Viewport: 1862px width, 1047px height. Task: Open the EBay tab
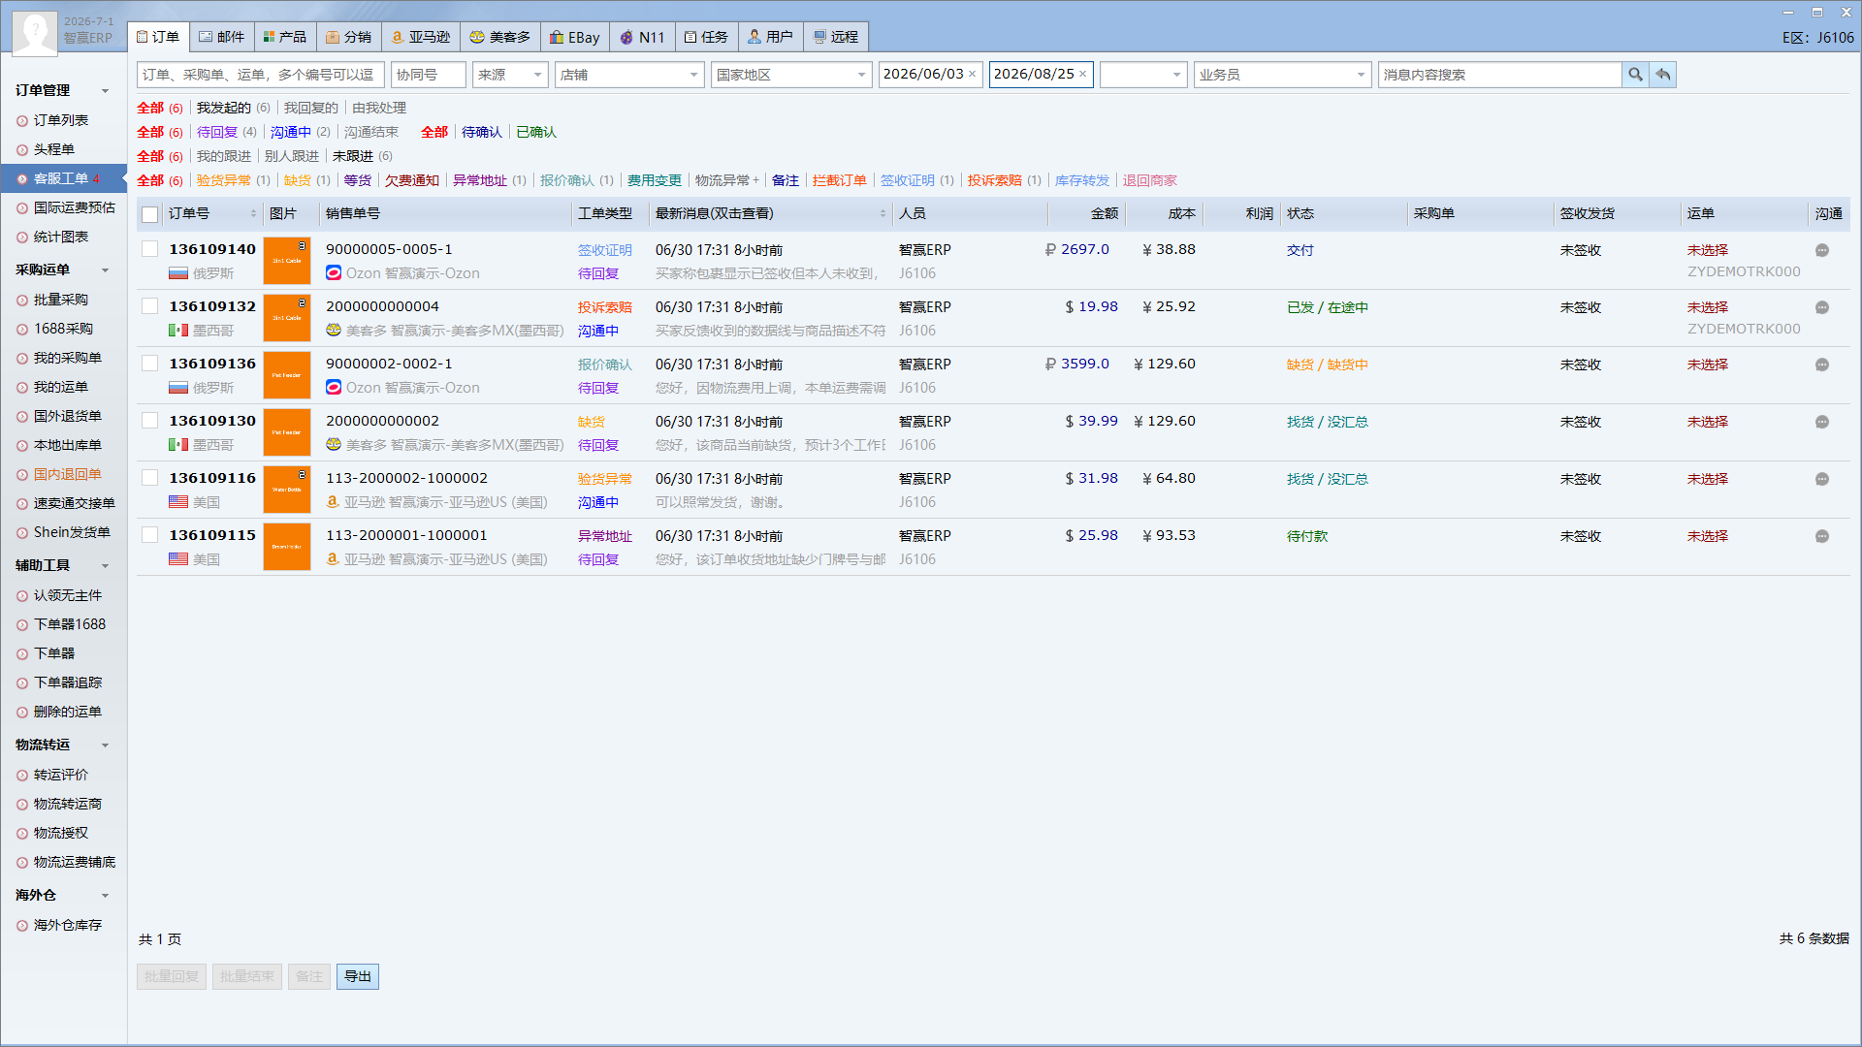[x=575, y=37]
